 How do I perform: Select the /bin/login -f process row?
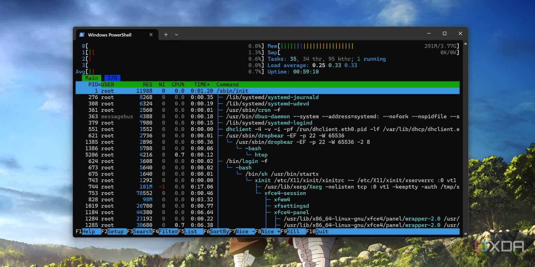(267, 161)
